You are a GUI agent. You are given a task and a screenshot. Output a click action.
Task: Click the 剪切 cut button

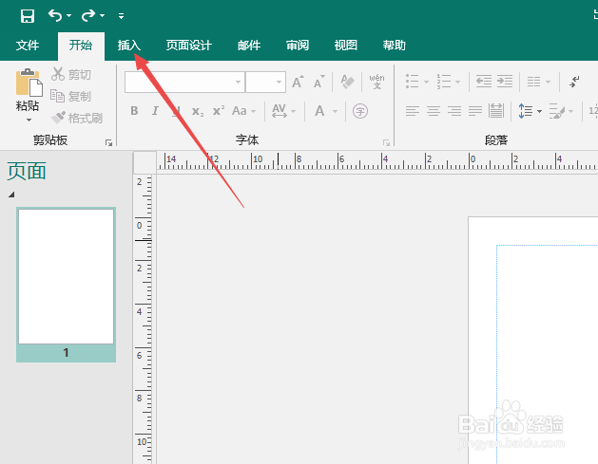[x=71, y=74]
